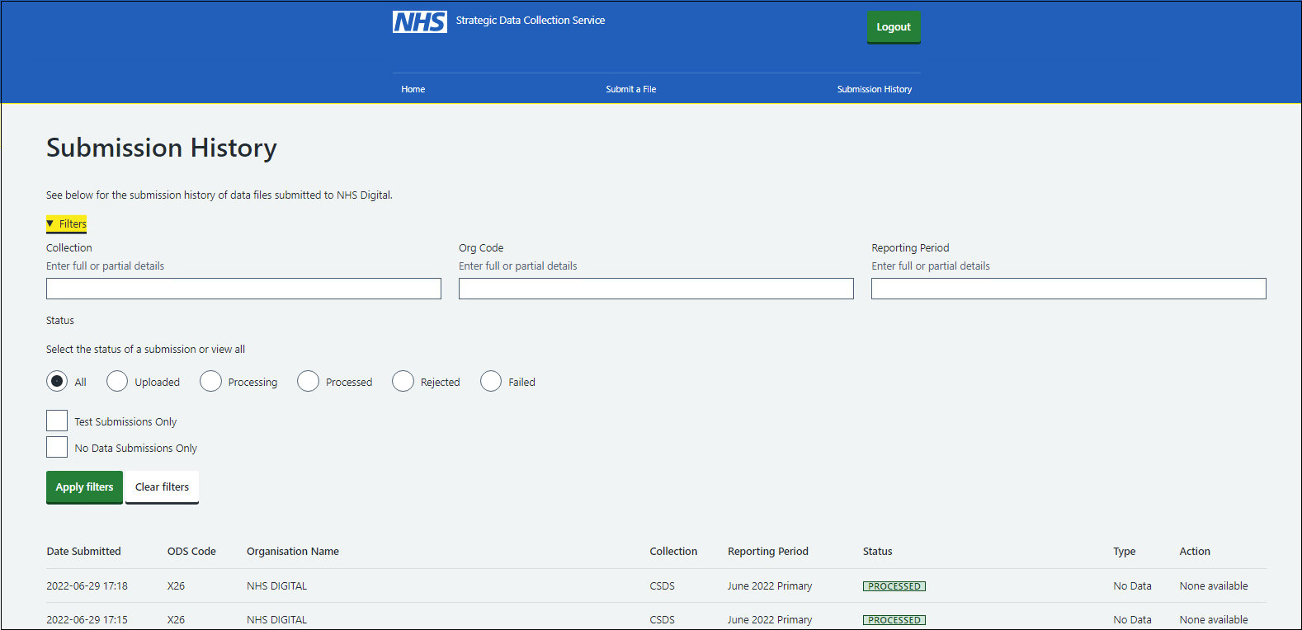Screen dimensions: 1302x630
Task: Go to Submit a File page
Action: 631,89
